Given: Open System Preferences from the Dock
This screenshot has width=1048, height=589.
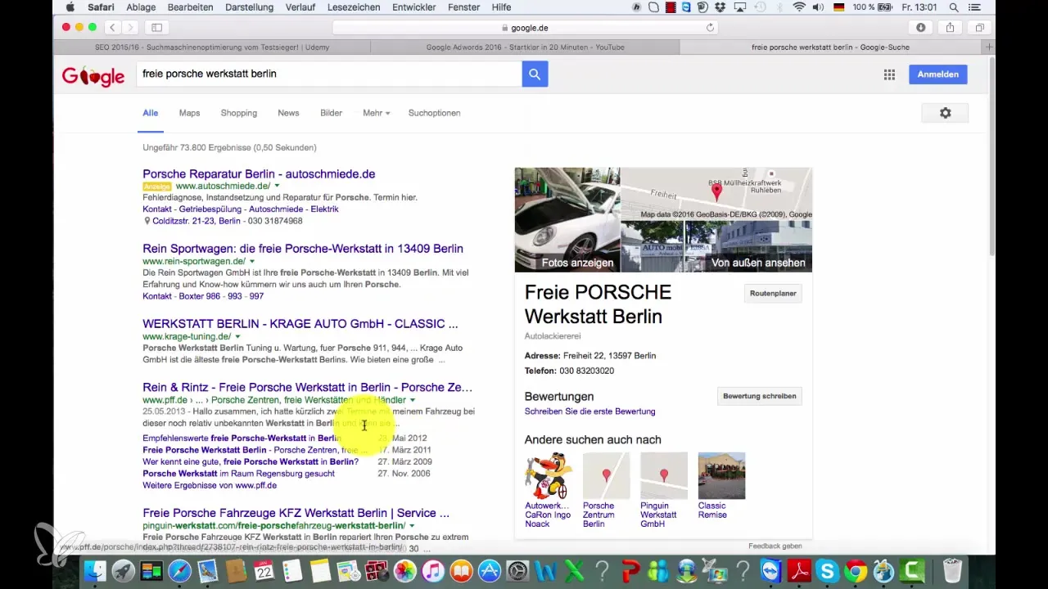Looking at the screenshot, I should click(517, 570).
